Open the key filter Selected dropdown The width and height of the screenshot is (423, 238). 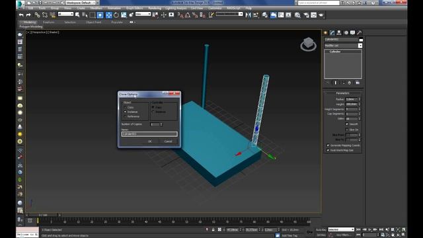pos(341,229)
